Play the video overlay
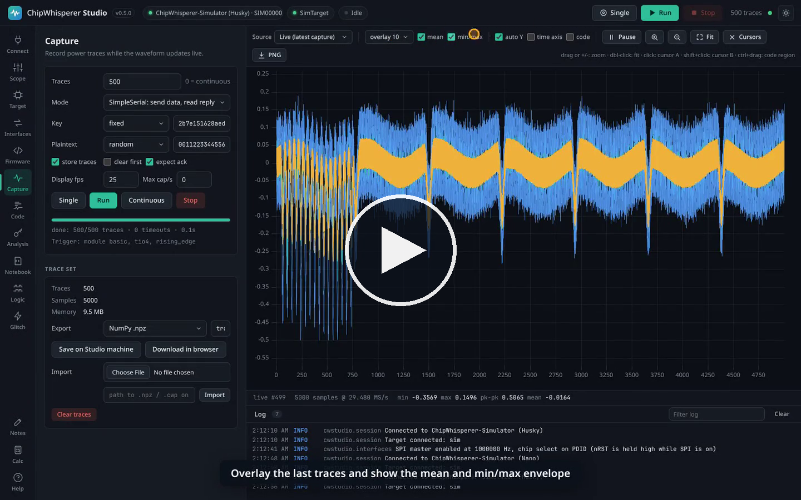This screenshot has height=500, width=801. [x=400, y=250]
